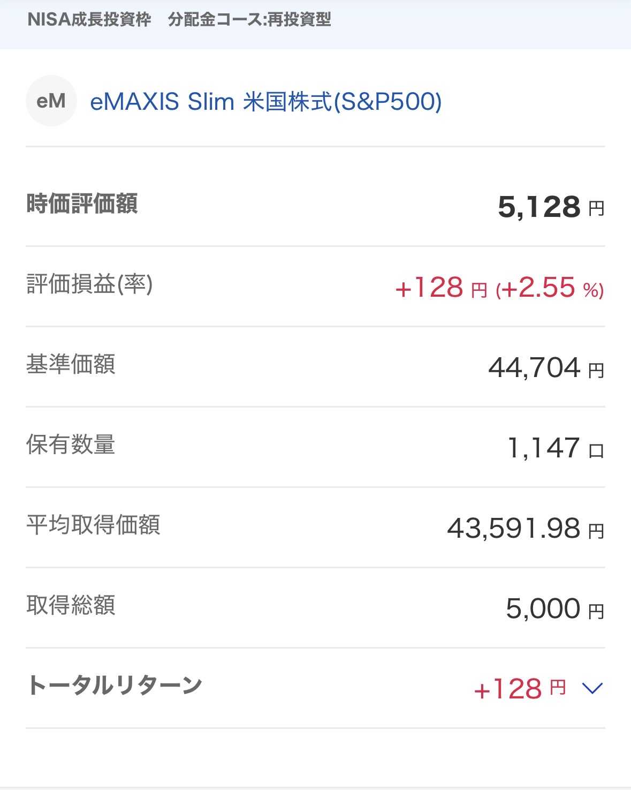The image size is (631, 790).
Task: Expand the トータルリターン chevron
Action: [592, 688]
